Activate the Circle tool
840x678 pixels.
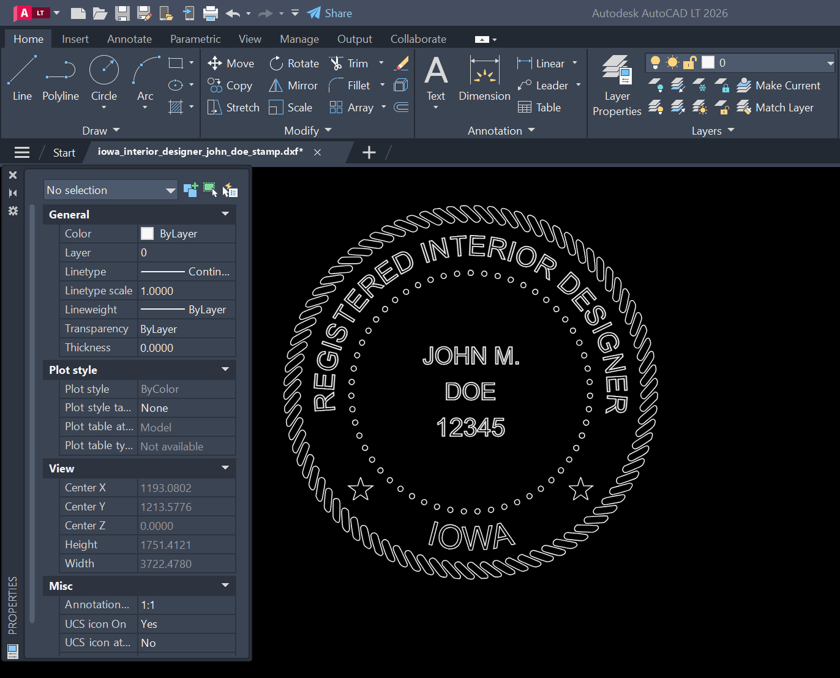[104, 78]
